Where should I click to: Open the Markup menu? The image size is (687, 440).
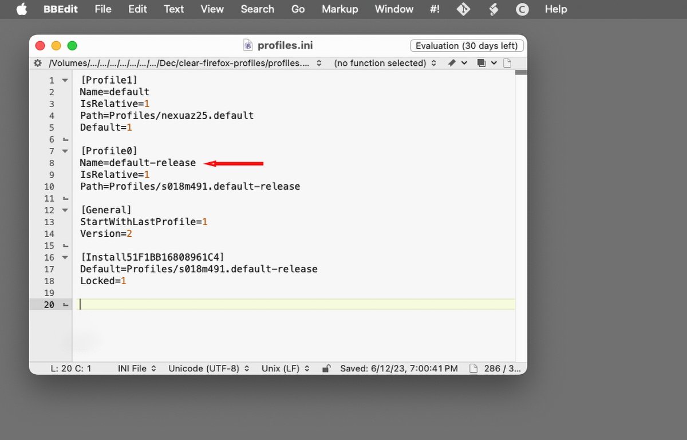(x=339, y=9)
